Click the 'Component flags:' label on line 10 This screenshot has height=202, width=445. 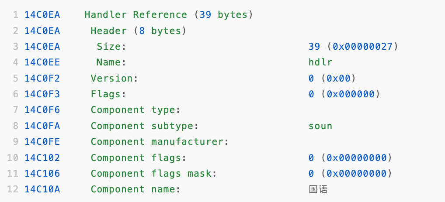tap(139, 157)
